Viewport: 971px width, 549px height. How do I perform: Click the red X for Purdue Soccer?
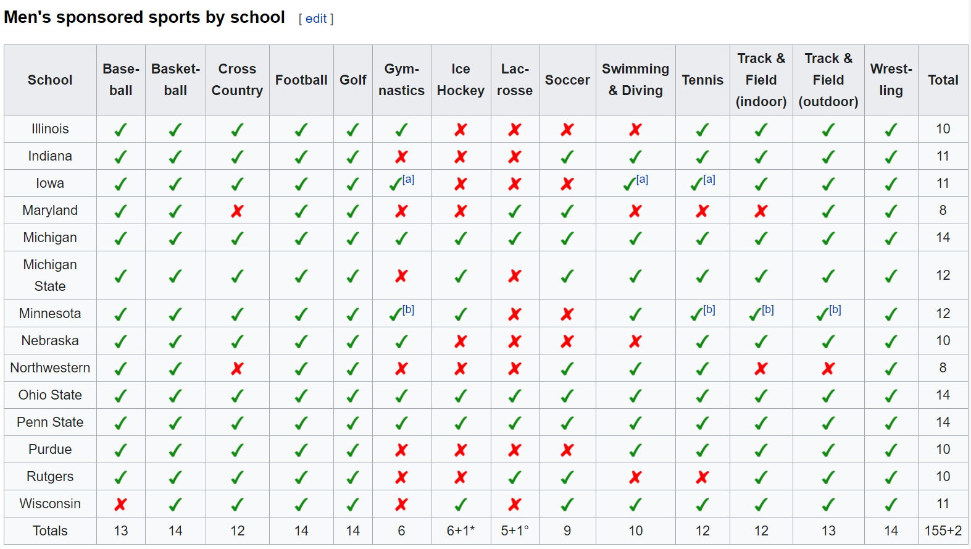tap(567, 450)
